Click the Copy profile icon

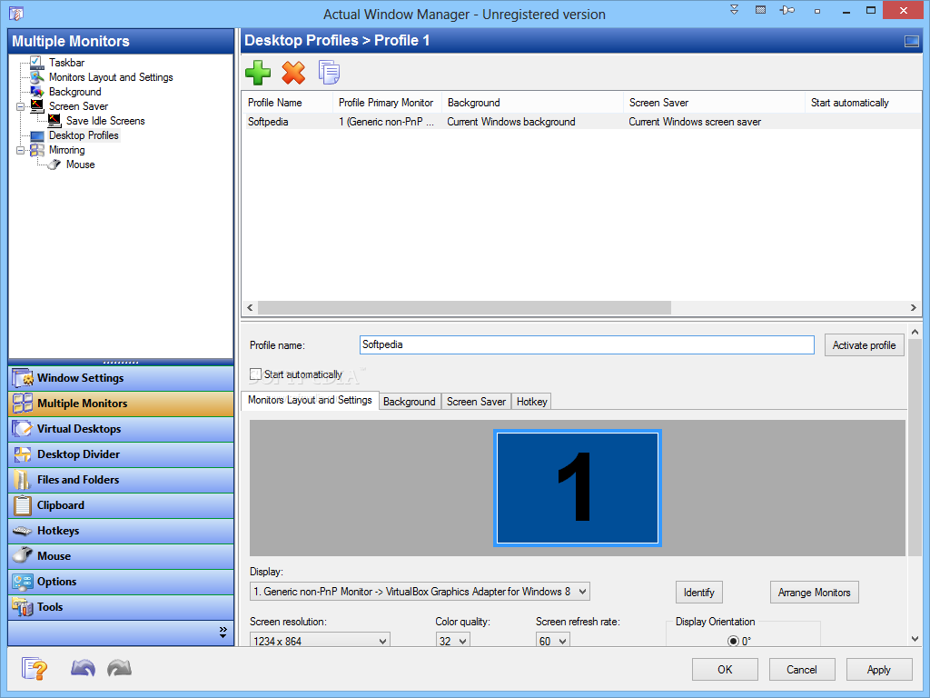(x=329, y=73)
